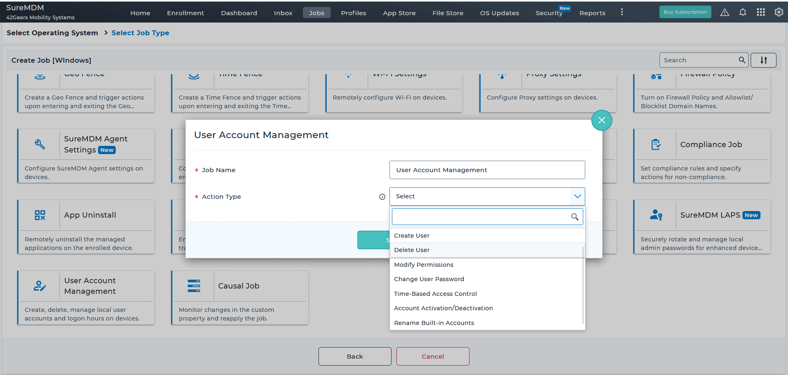Screen dimensions: 788x375
Task: Open the Compliance Job card
Action: tap(702, 156)
